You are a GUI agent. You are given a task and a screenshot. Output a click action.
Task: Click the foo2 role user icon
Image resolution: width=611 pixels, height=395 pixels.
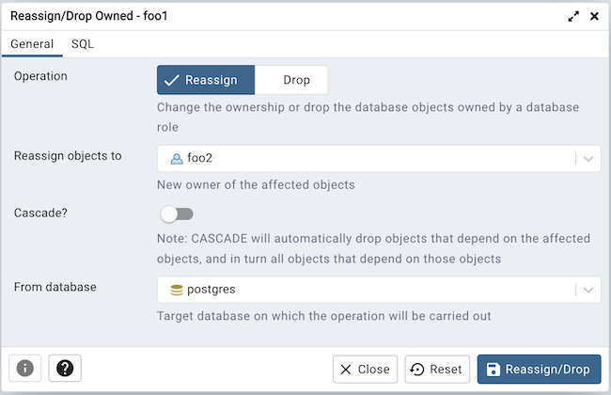click(x=176, y=158)
